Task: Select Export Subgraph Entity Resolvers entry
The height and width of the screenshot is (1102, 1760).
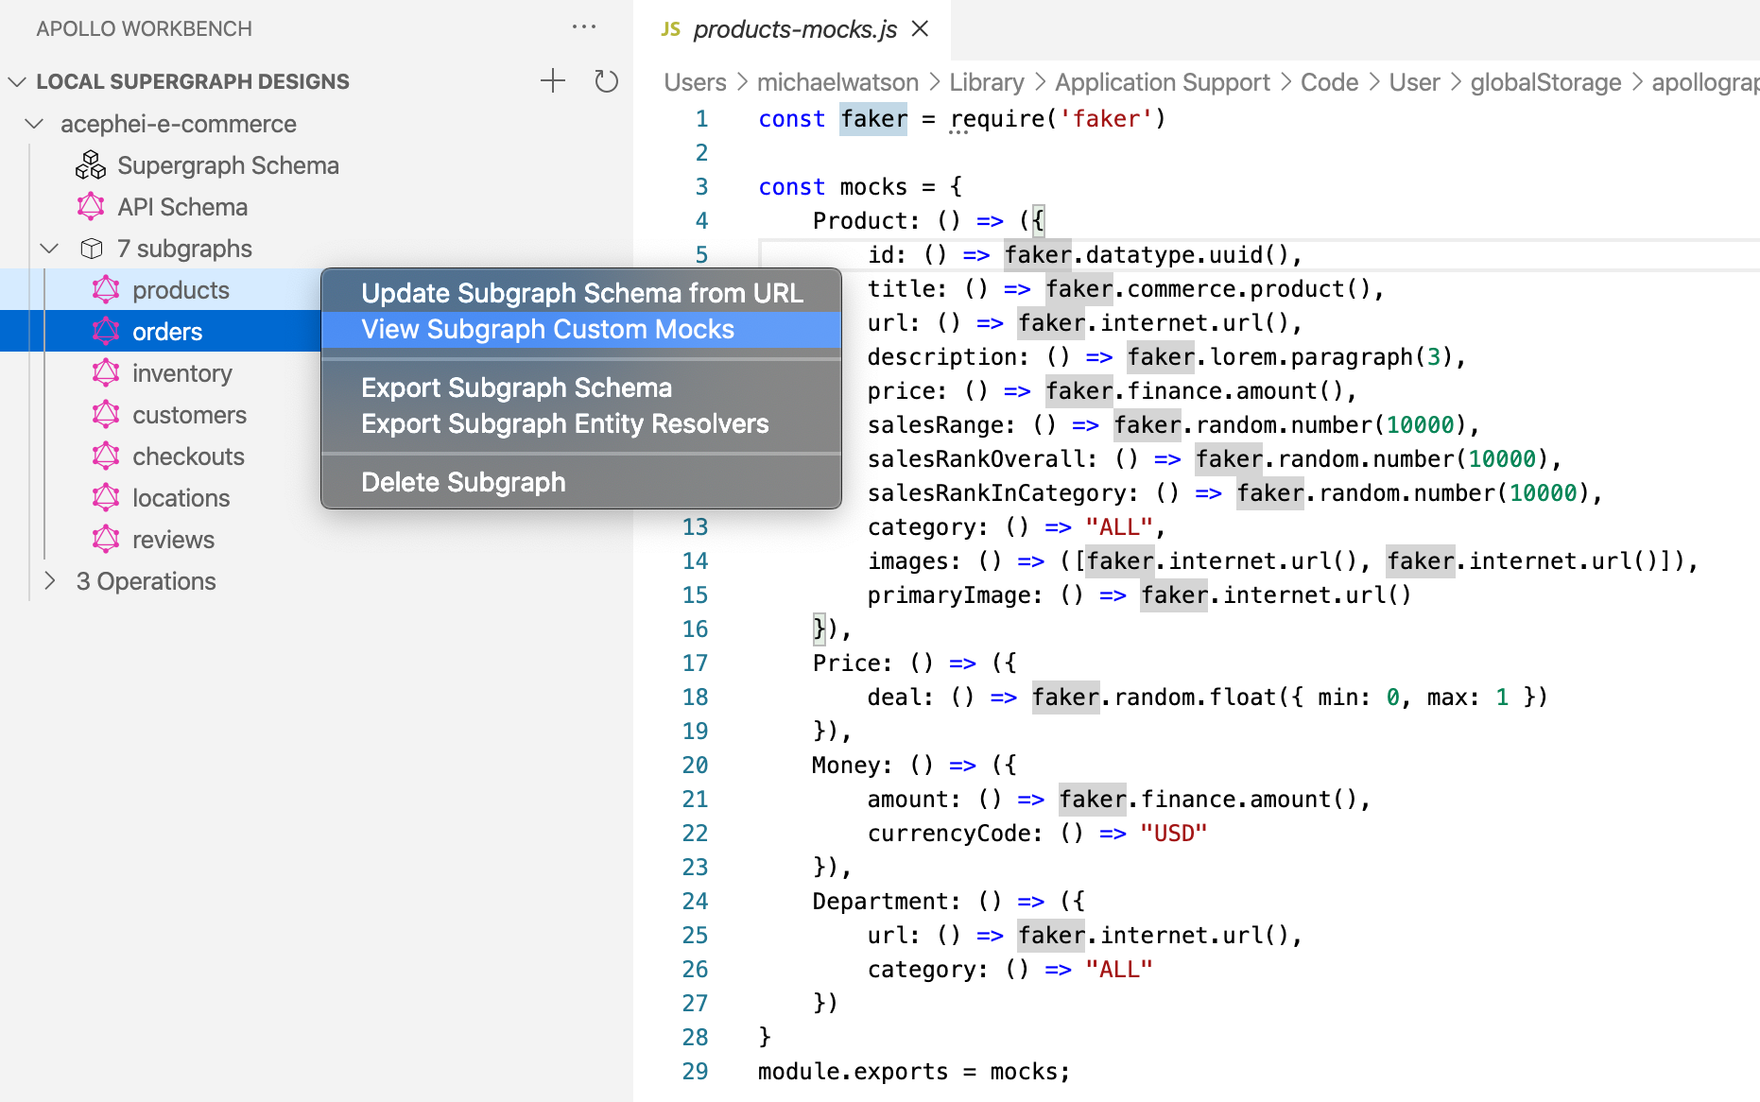Action: point(582,423)
